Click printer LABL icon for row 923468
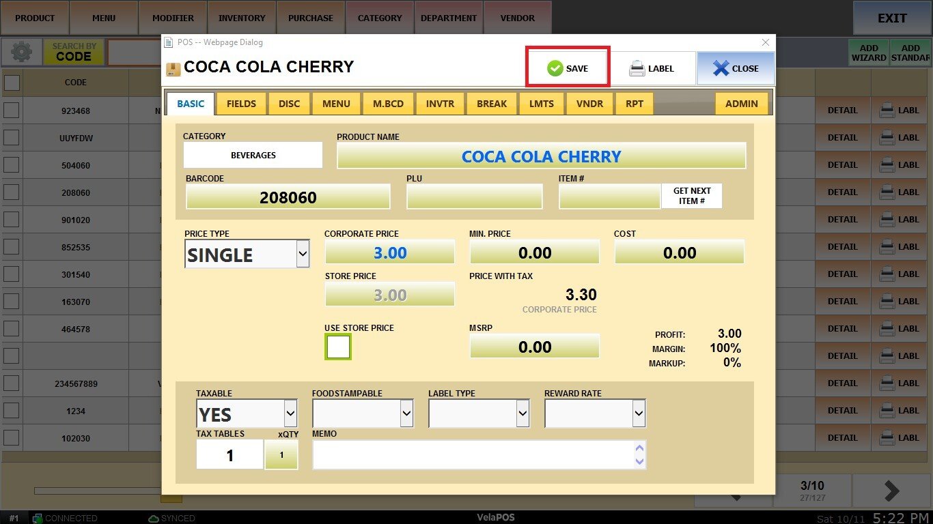This screenshot has width=933, height=524. coord(899,111)
